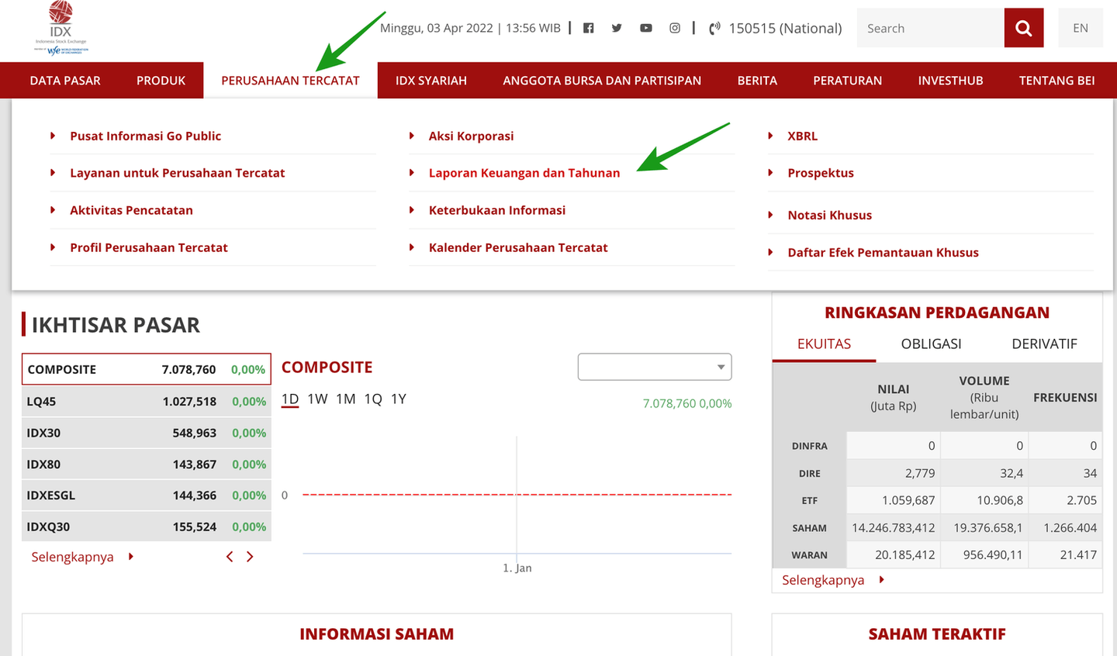Screen dimensions: 1117x656
Task: Select the 1Y chart range
Action: point(398,399)
